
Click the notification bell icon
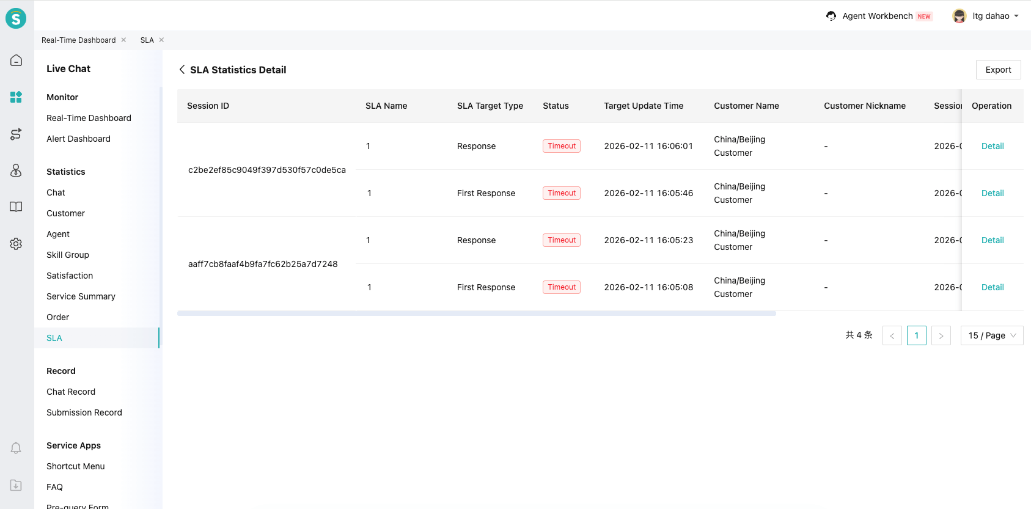tap(17, 448)
